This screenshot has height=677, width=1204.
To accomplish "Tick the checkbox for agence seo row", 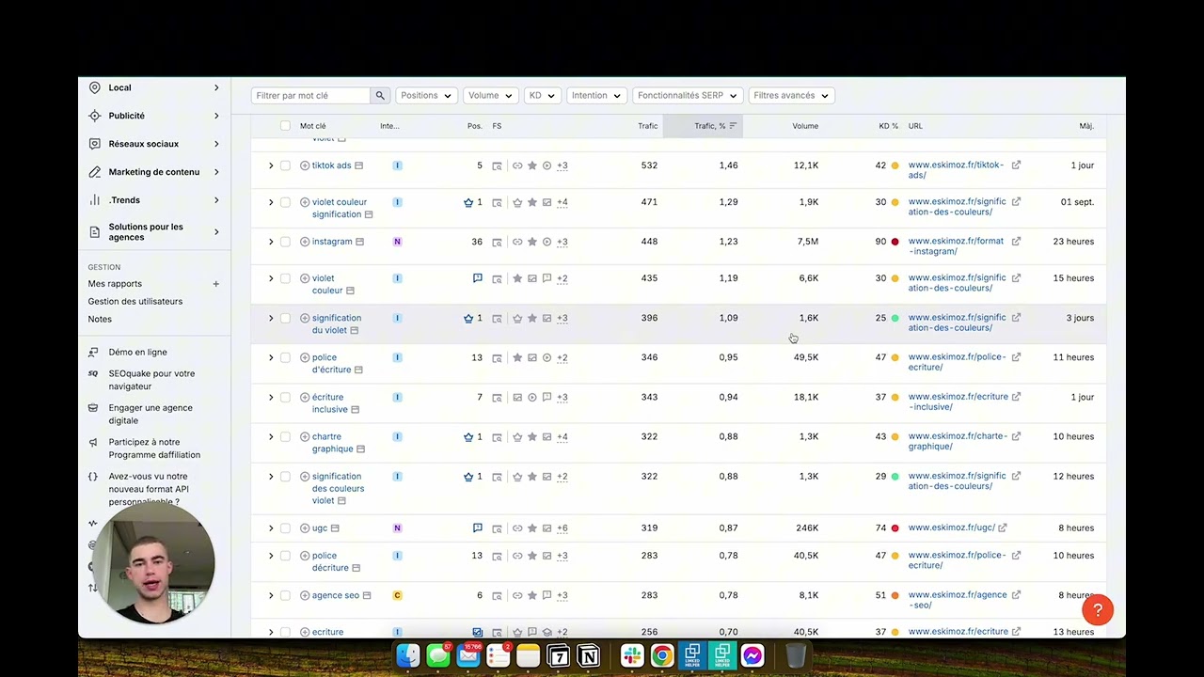I will click(x=285, y=595).
